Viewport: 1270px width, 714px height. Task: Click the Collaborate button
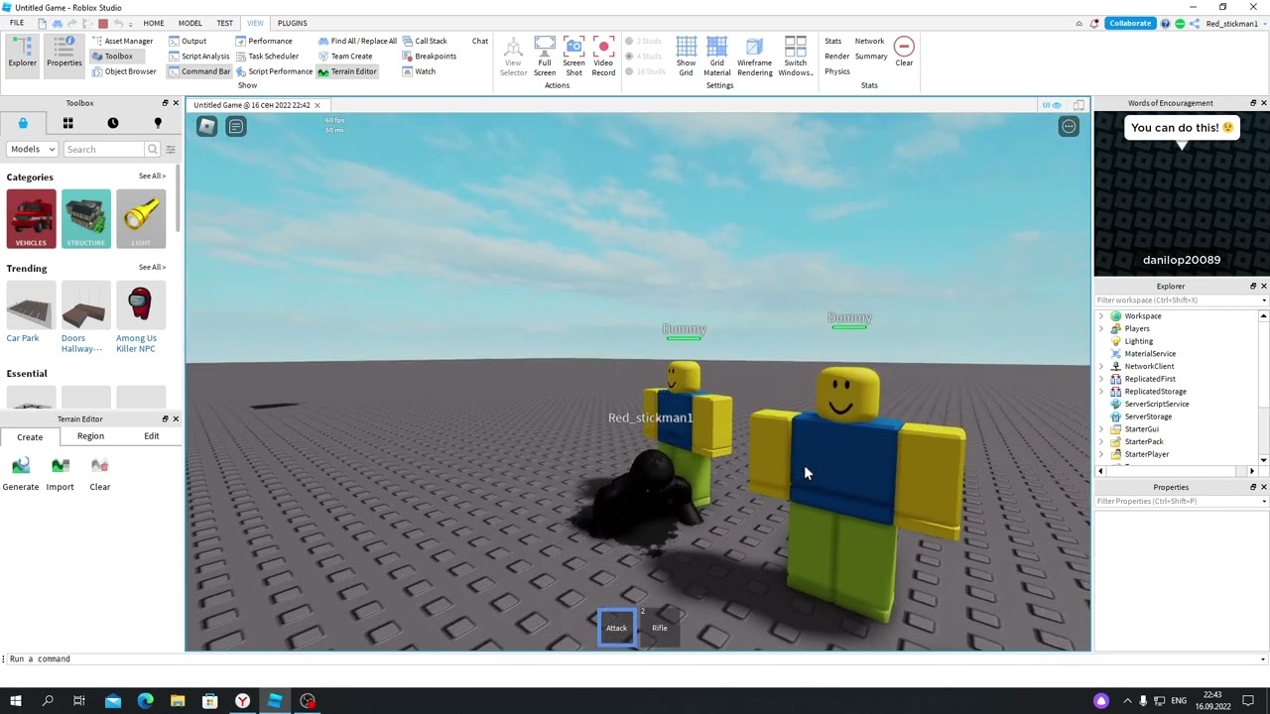(x=1130, y=23)
